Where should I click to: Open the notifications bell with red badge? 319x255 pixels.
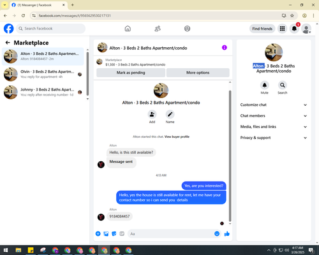(294, 29)
